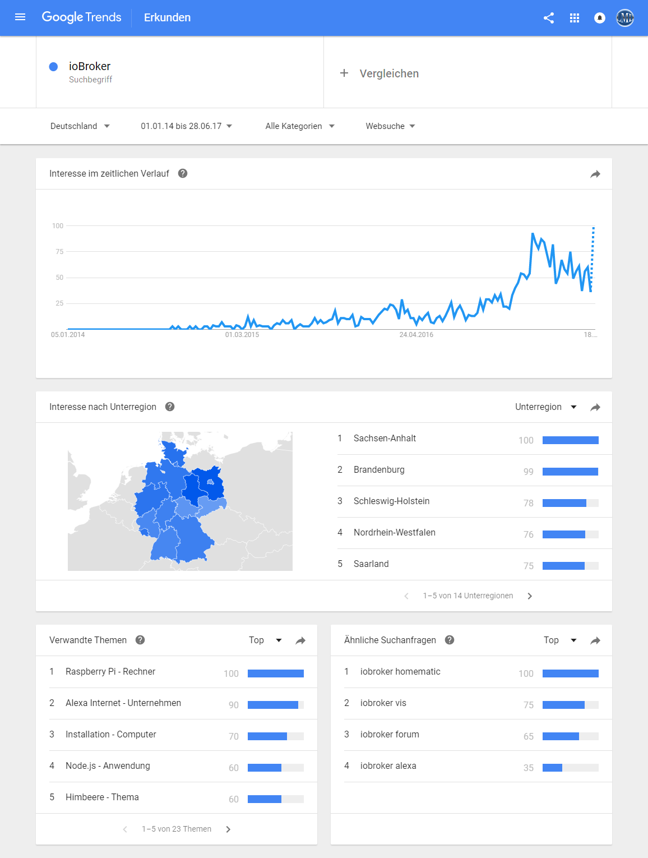
Task: Share the Verwandte Themen card
Action: tap(300, 640)
